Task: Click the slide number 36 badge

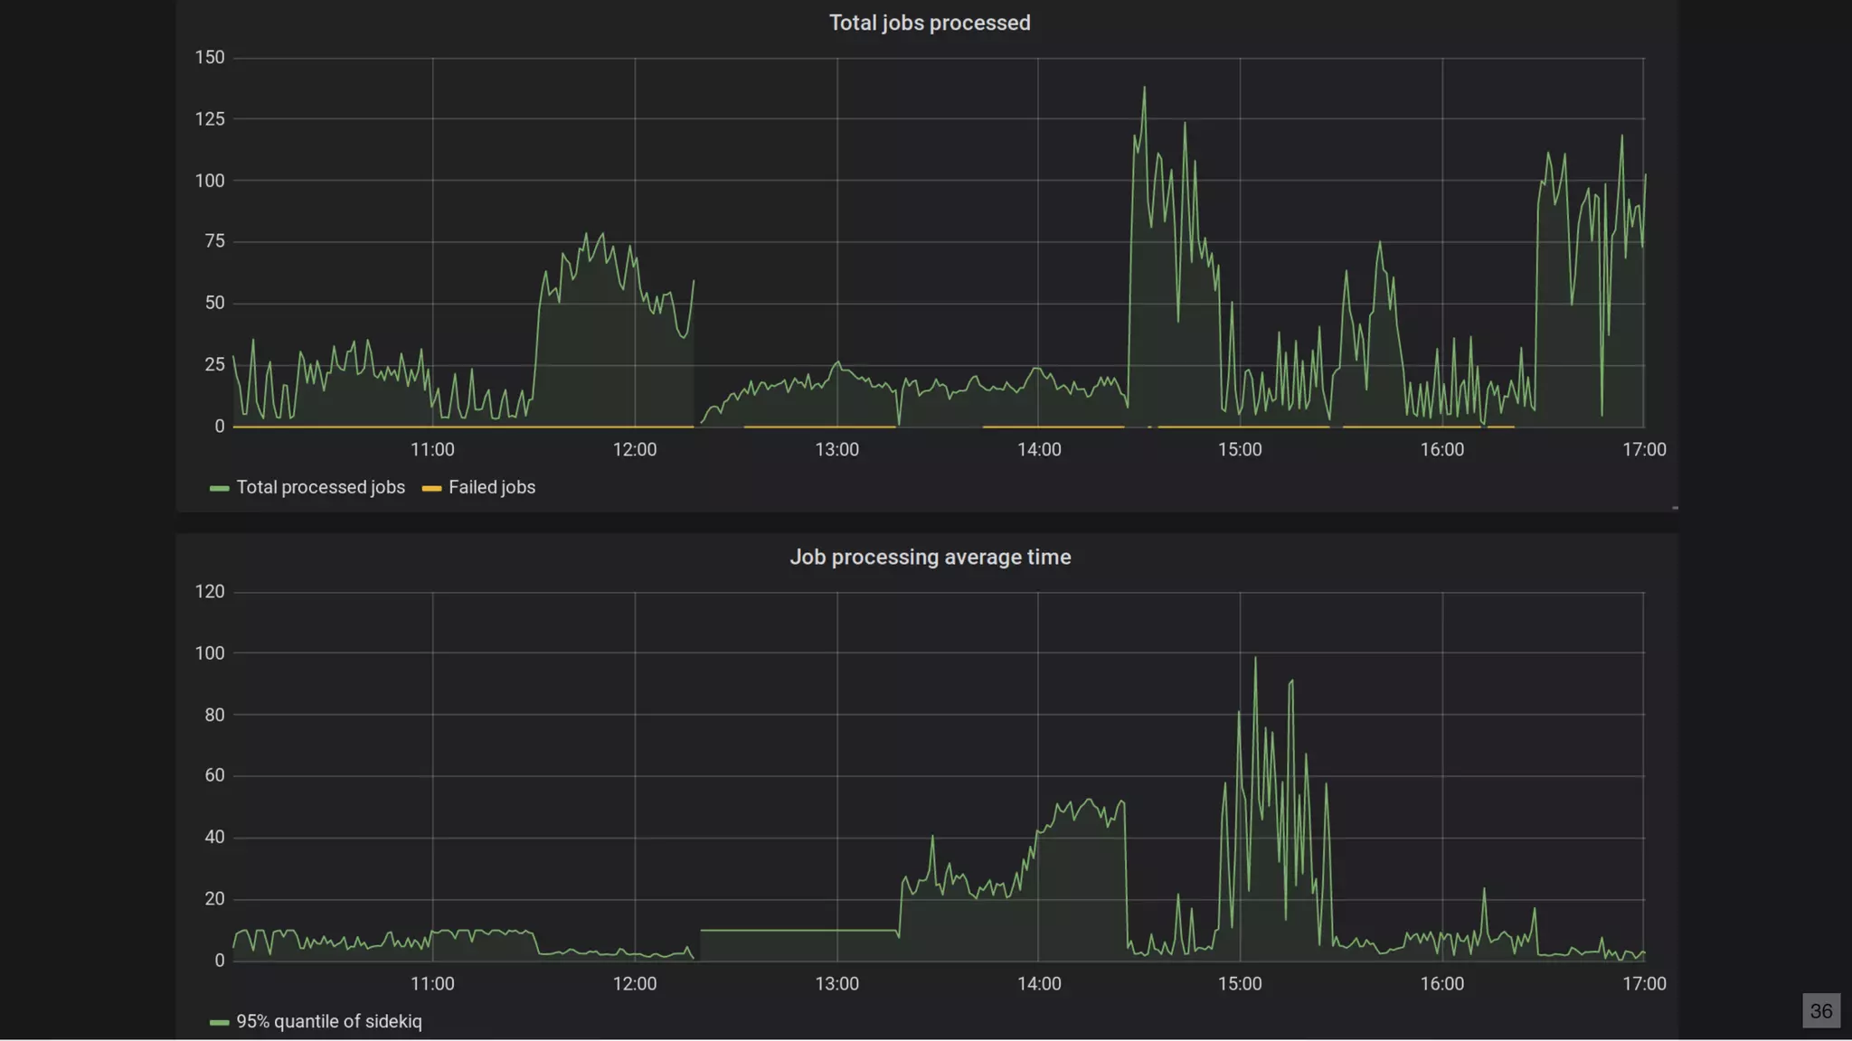Action: click(x=1820, y=1010)
